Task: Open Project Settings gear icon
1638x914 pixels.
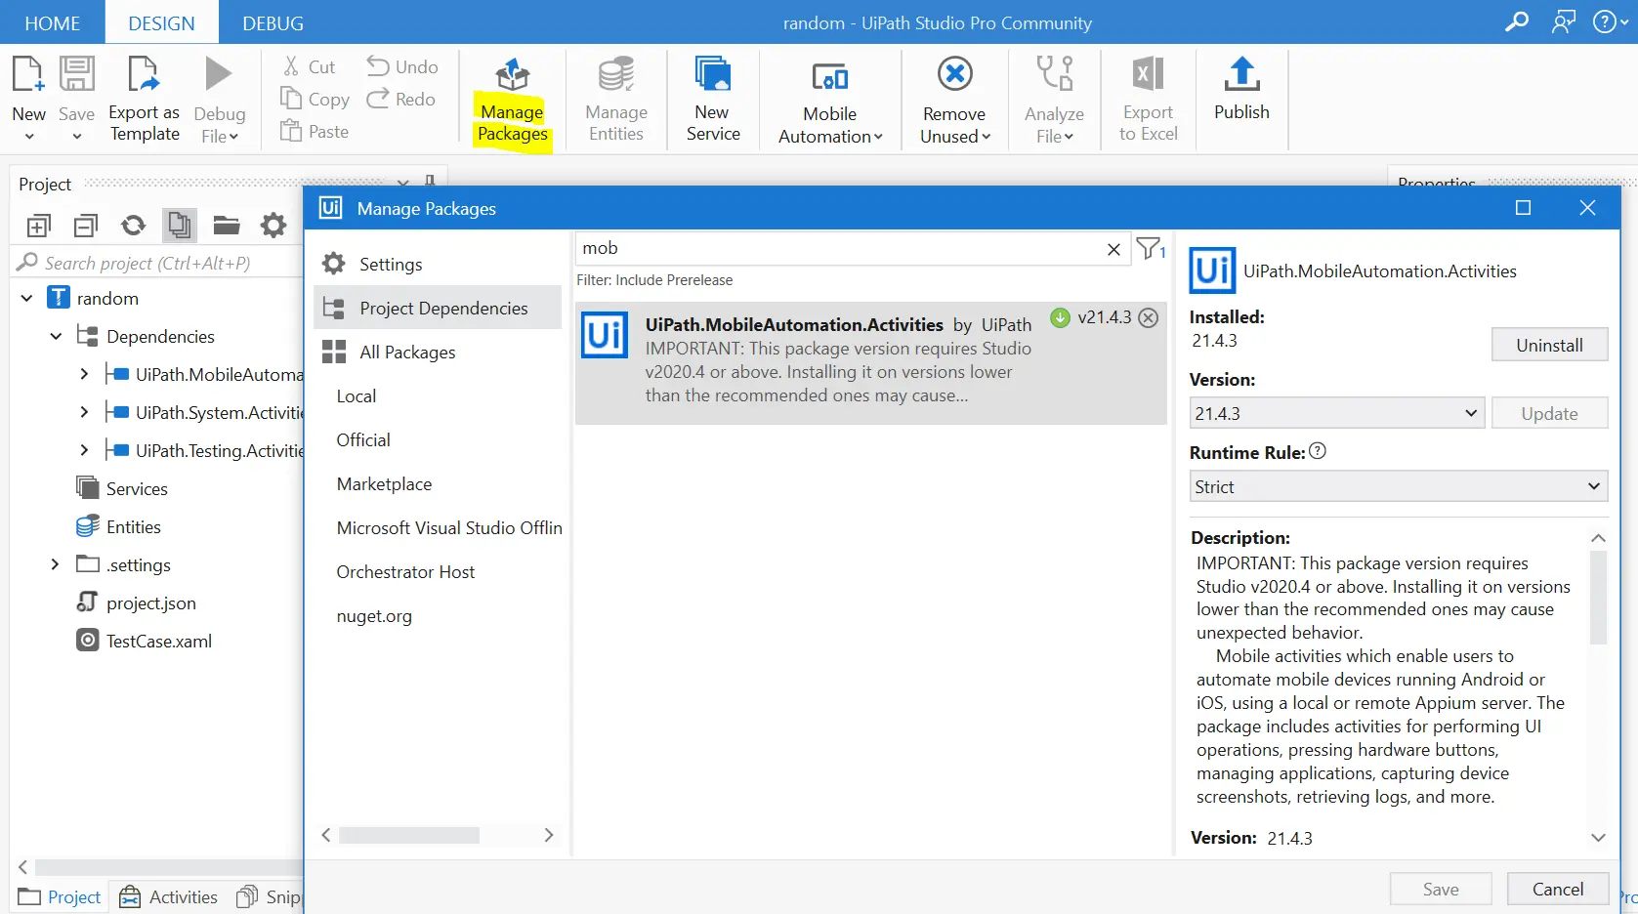Action: coord(273,226)
